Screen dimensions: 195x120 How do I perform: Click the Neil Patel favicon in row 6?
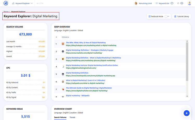[63, 82]
